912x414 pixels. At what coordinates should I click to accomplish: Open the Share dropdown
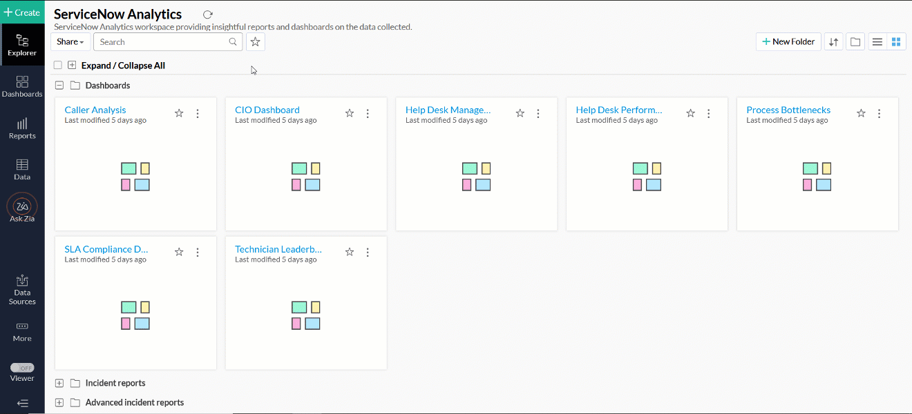pos(69,41)
